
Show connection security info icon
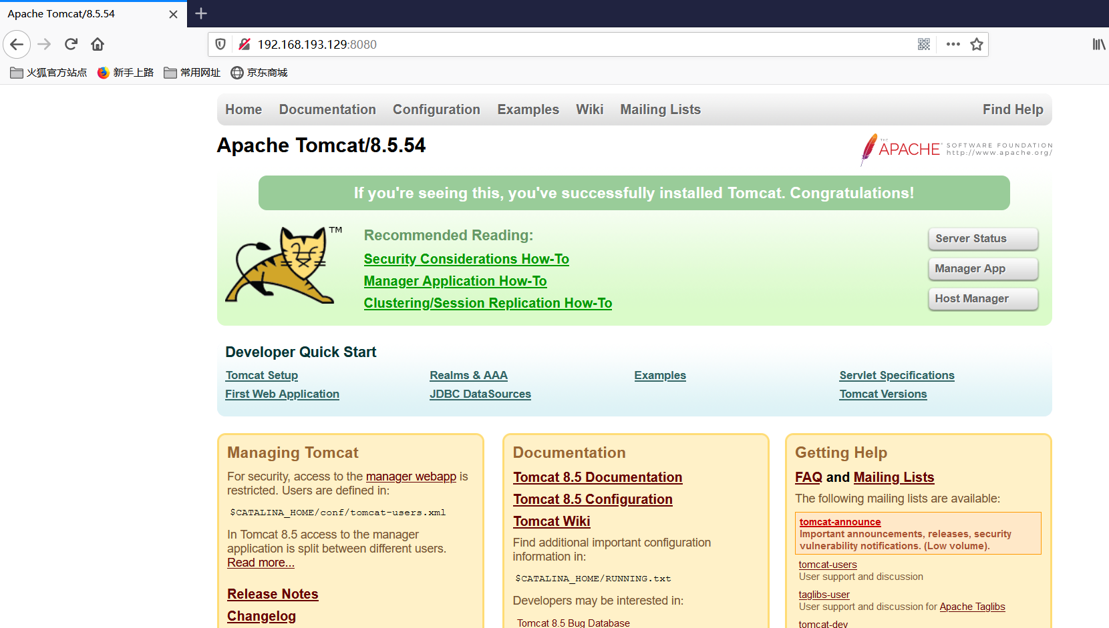(245, 45)
